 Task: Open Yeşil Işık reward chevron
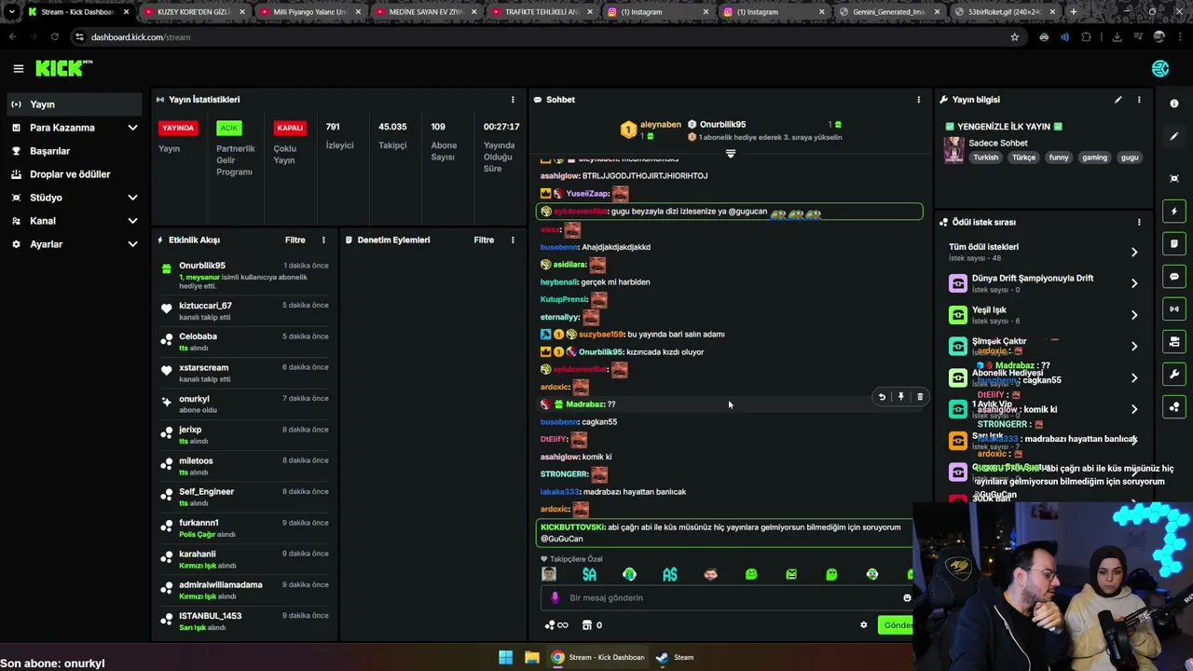click(1134, 315)
